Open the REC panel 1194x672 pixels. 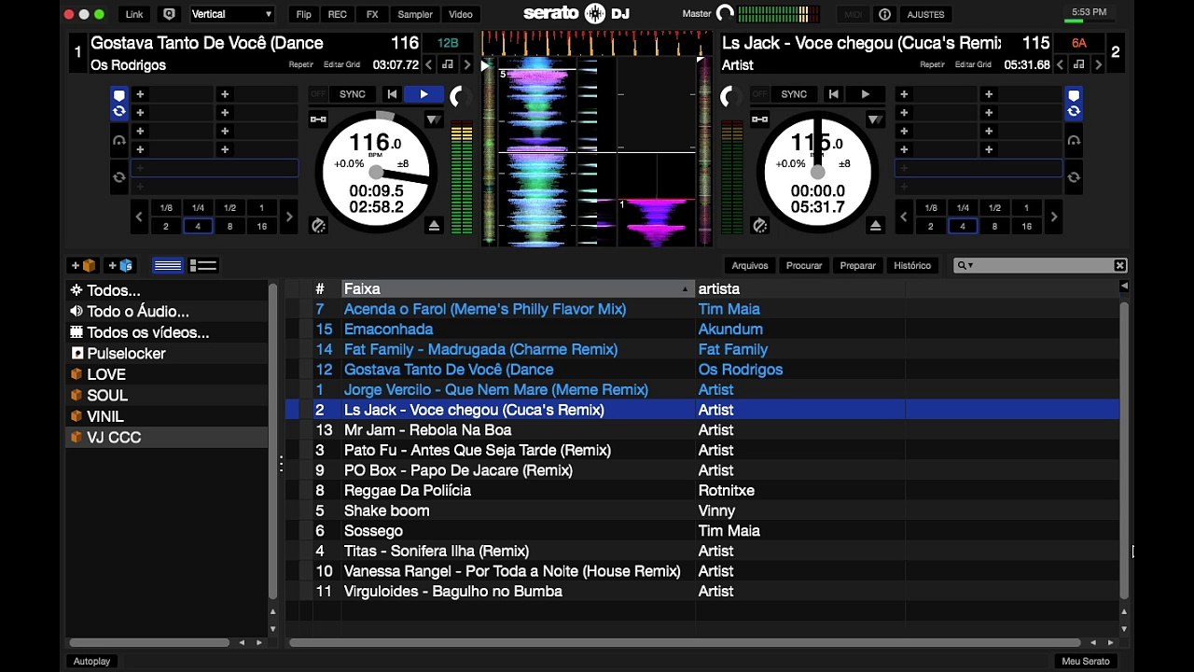[338, 14]
